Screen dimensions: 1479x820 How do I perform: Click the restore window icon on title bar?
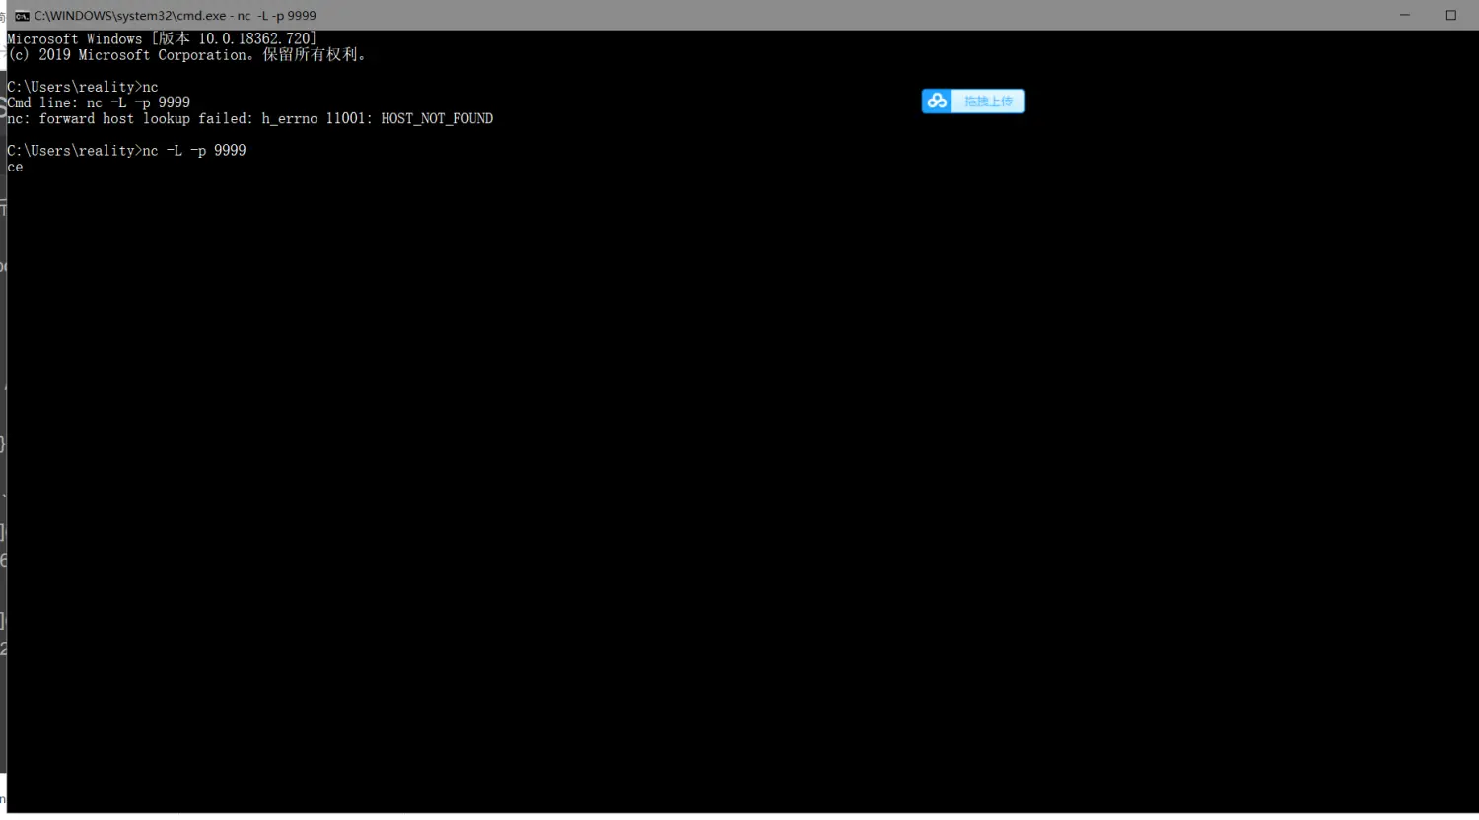point(1450,15)
